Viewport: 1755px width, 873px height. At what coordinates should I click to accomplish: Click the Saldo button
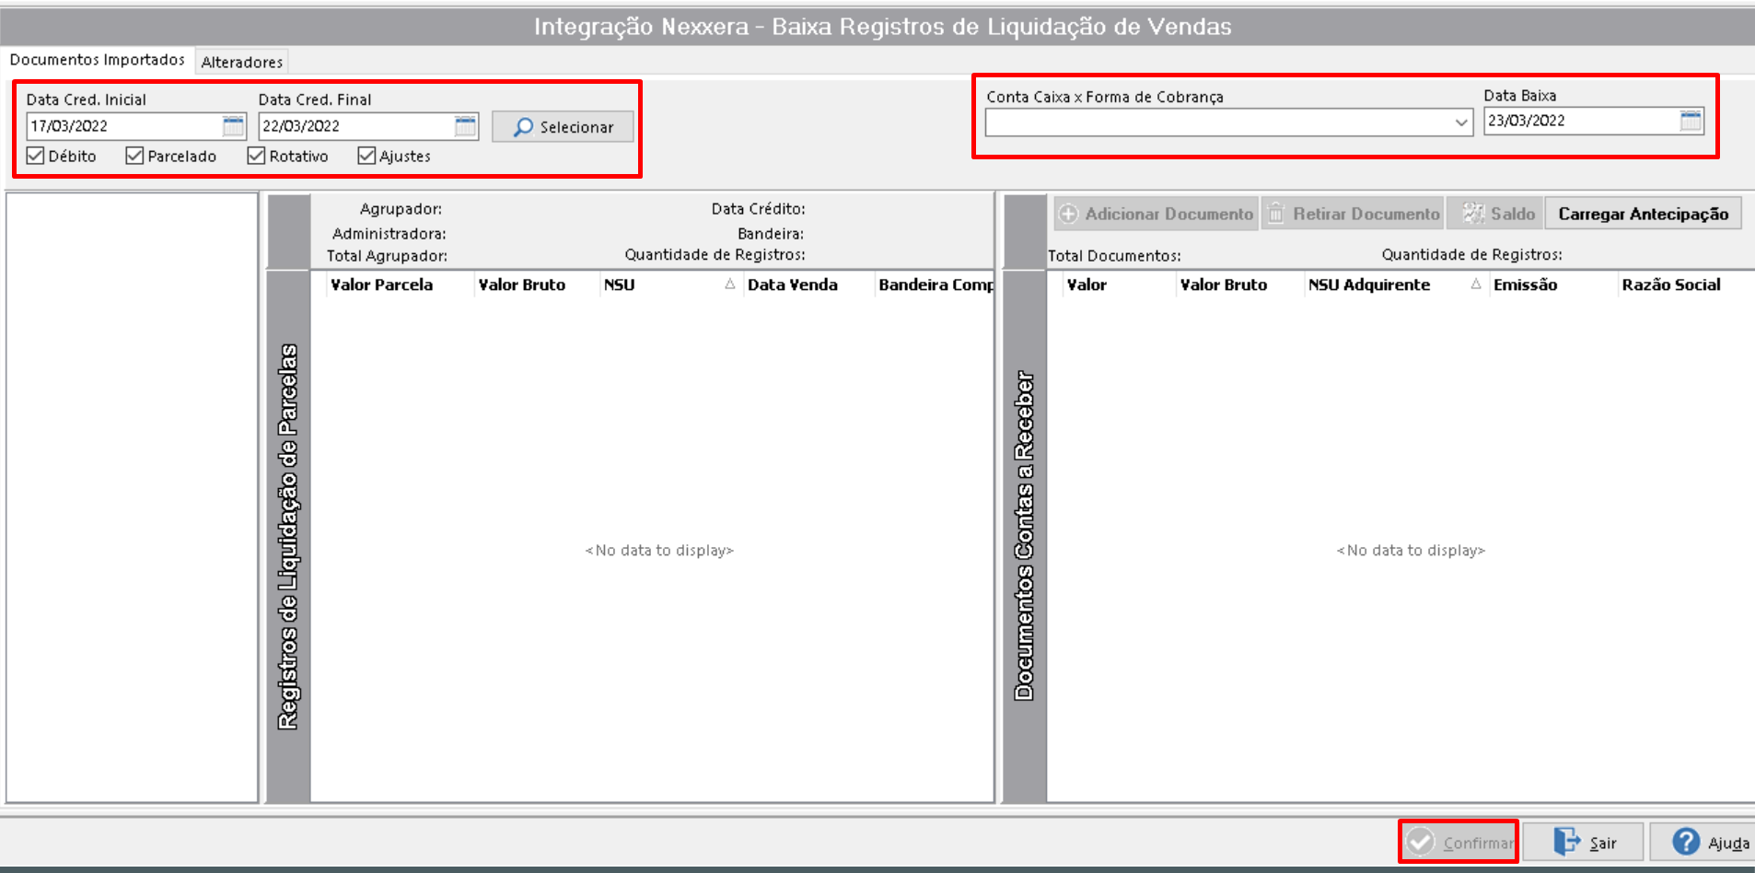[1495, 214]
